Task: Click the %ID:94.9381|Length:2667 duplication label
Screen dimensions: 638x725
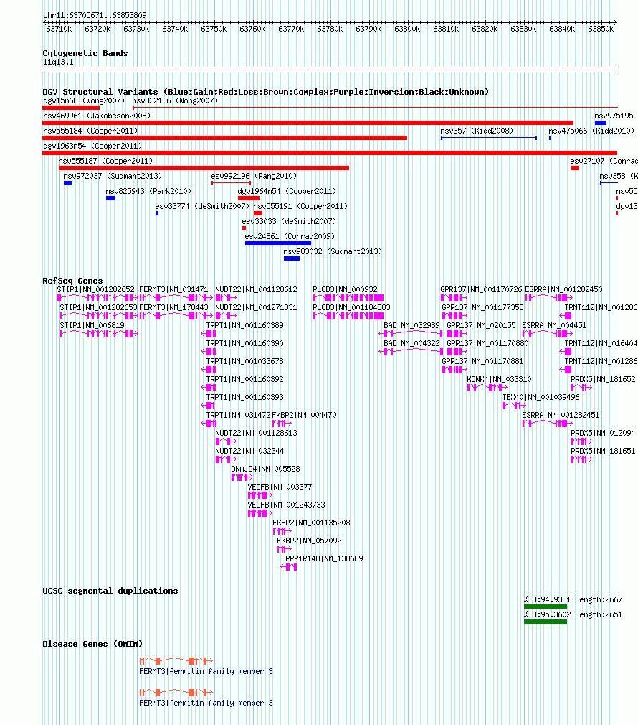Action: (x=573, y=599)
